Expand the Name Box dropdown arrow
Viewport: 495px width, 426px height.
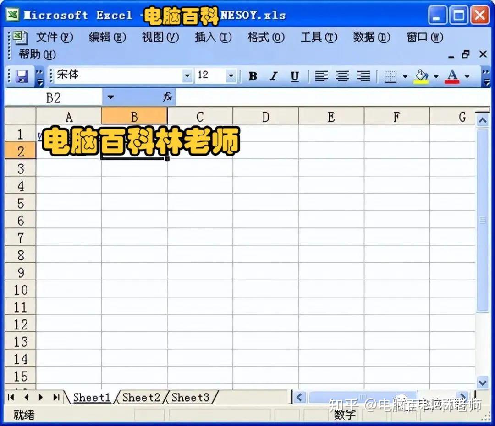tap(110, 97)
